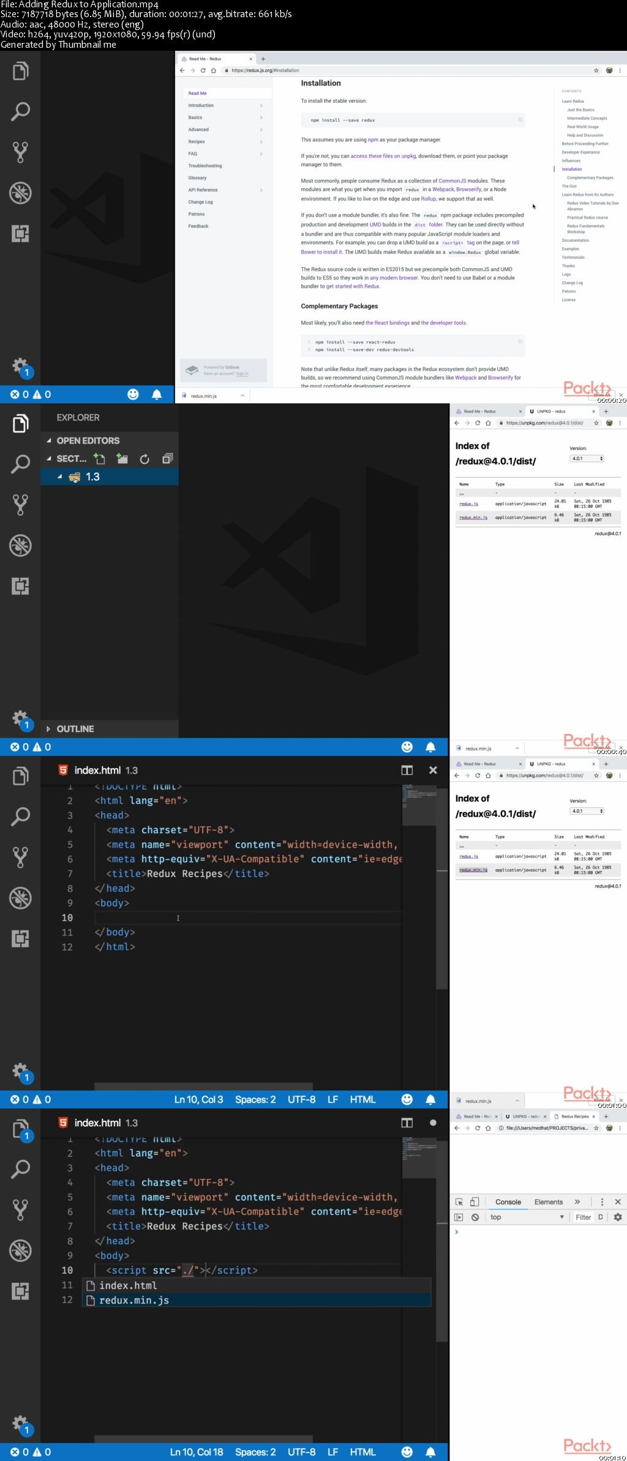Open the DevTools kebab menu icon

(602, 1201)
